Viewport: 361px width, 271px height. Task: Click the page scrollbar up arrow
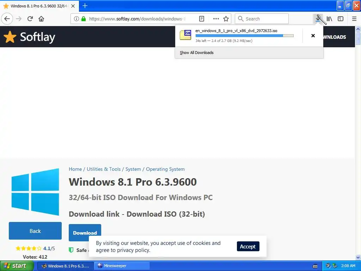[x=358, y=29]
